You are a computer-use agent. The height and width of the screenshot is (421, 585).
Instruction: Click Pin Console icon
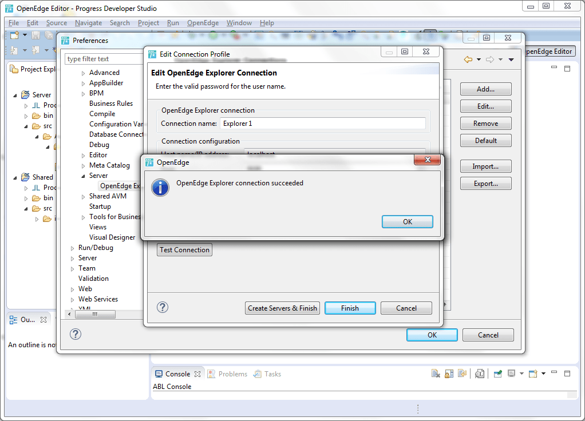pyautogui.click(x=497, y=374)
